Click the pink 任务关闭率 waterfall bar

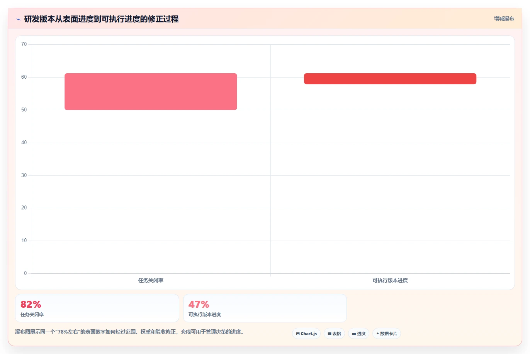coord(151,92)
